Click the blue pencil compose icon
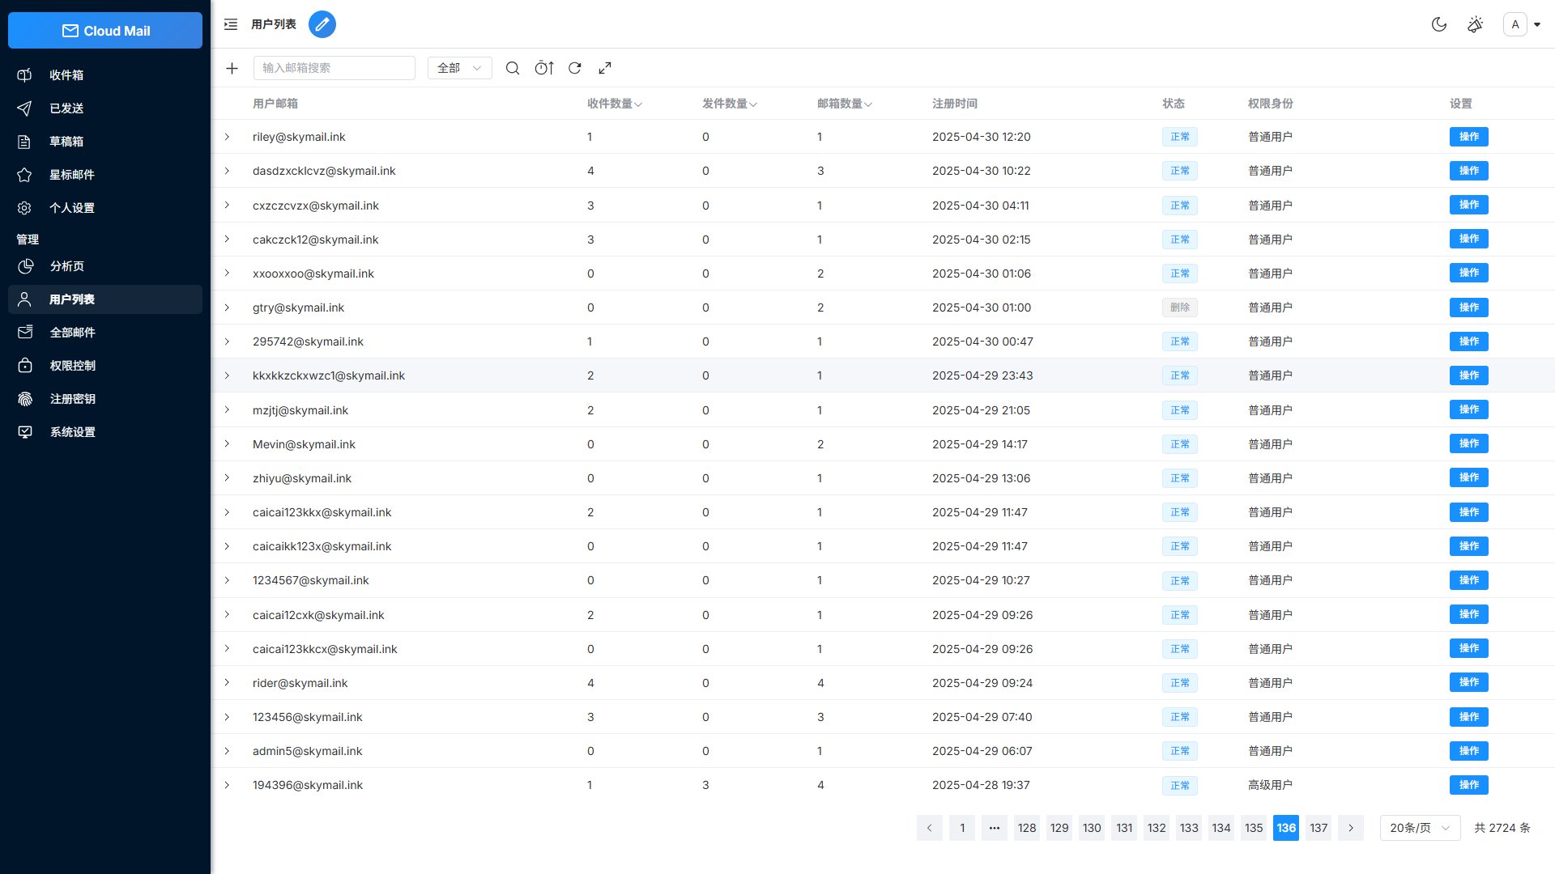The height and width of the screenshot is (874, 1555). [x=322, y=24]
